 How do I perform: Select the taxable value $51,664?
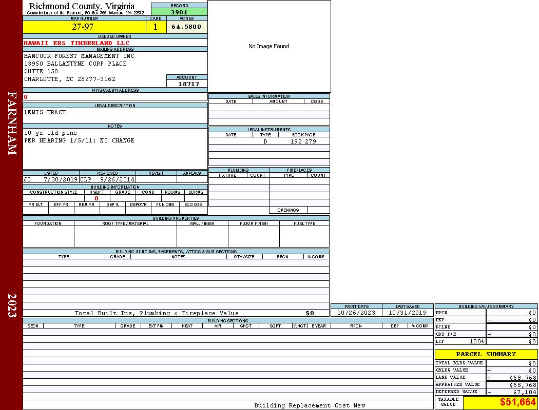(517, 403)
